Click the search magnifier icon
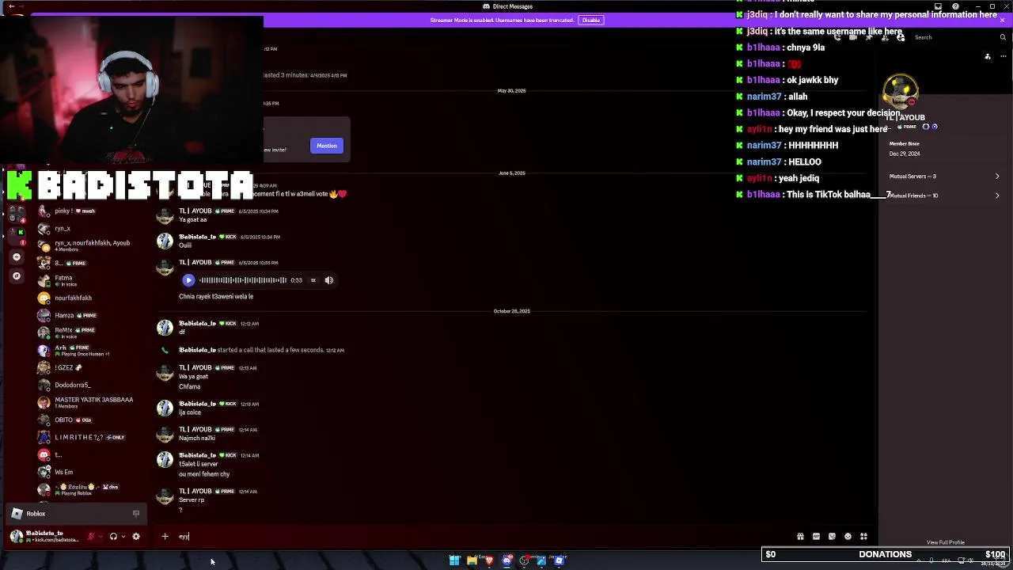1013x570 pixels. tap(1003, 37)
